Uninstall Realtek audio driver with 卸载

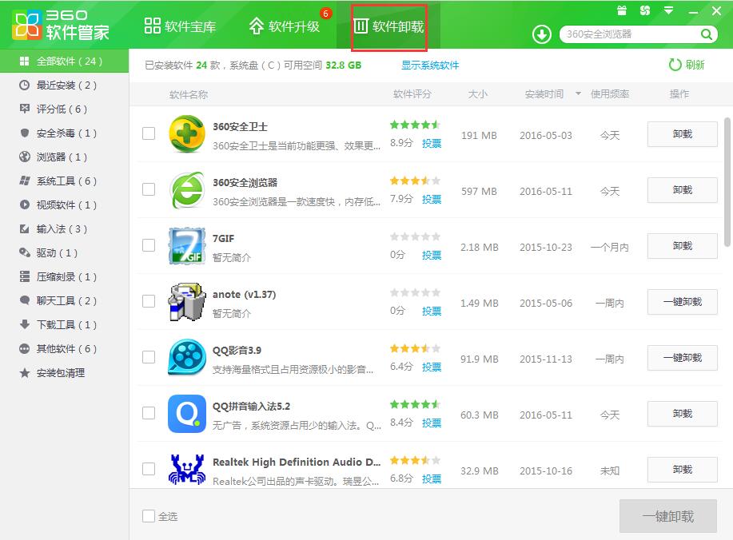(x=682, y=470)
